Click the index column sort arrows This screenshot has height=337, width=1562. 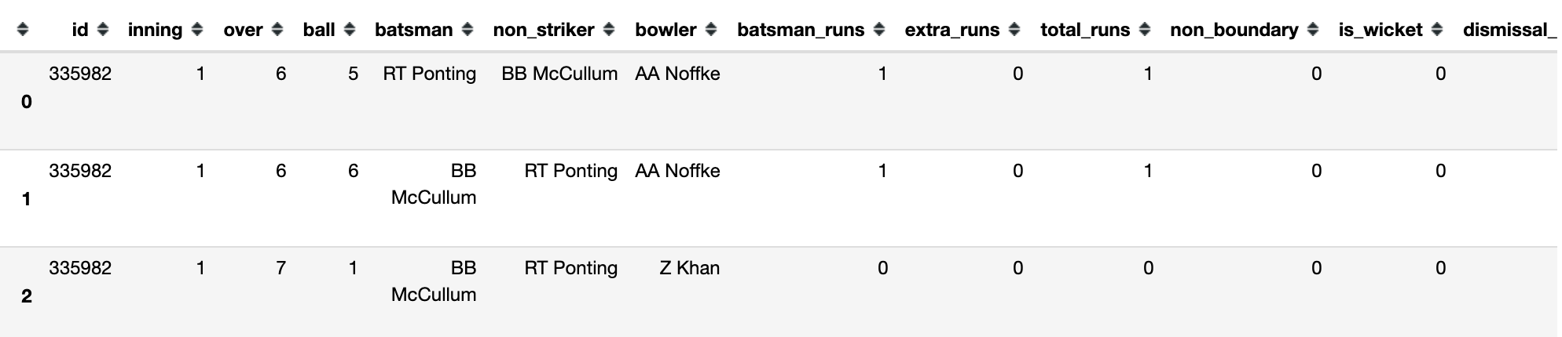tap(23, 30)
